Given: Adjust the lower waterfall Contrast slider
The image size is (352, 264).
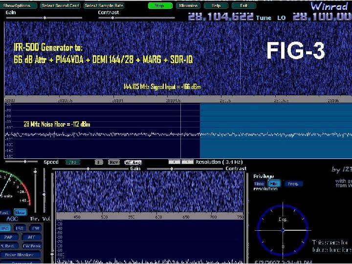Looking at the screenshot, I should pos(172,169).
